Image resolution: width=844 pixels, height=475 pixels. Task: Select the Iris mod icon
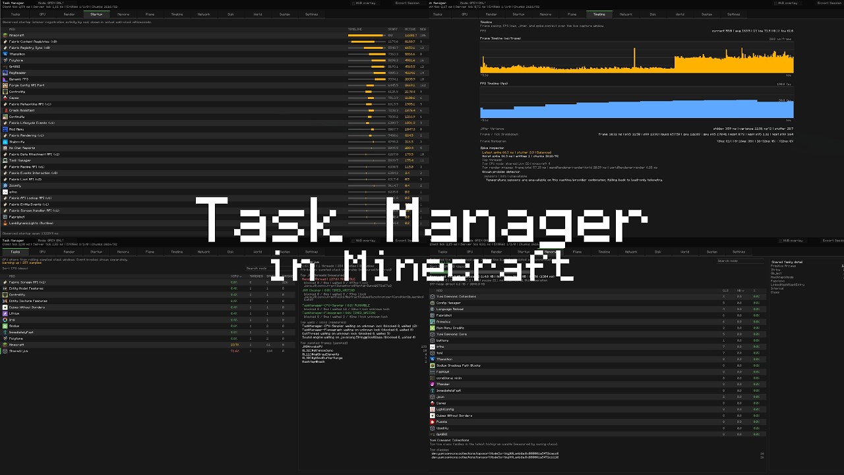point(5,320)
